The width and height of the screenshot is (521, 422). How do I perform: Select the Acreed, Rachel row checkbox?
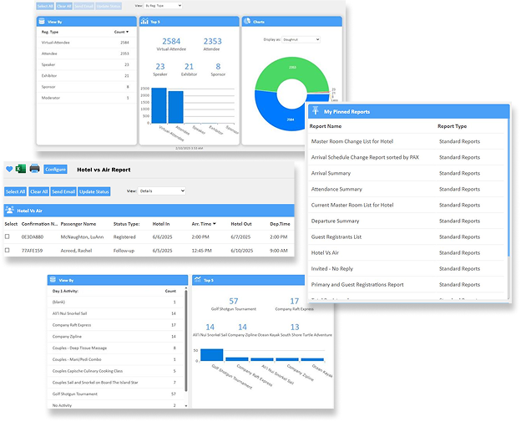click(x=8, y=250)
